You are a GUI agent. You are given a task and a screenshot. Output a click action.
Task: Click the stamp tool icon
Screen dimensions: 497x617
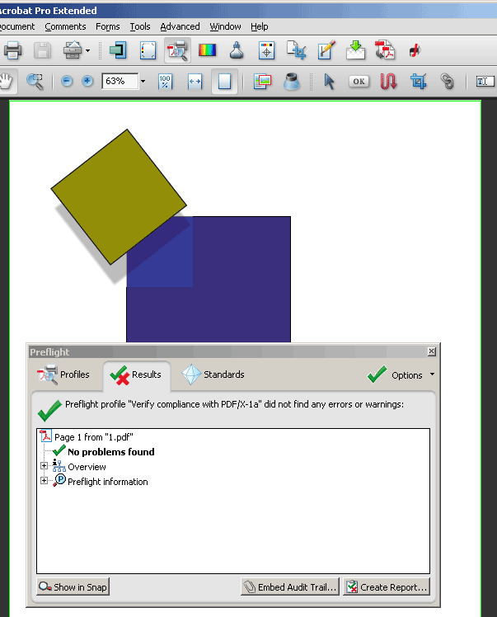coord(292,82)
